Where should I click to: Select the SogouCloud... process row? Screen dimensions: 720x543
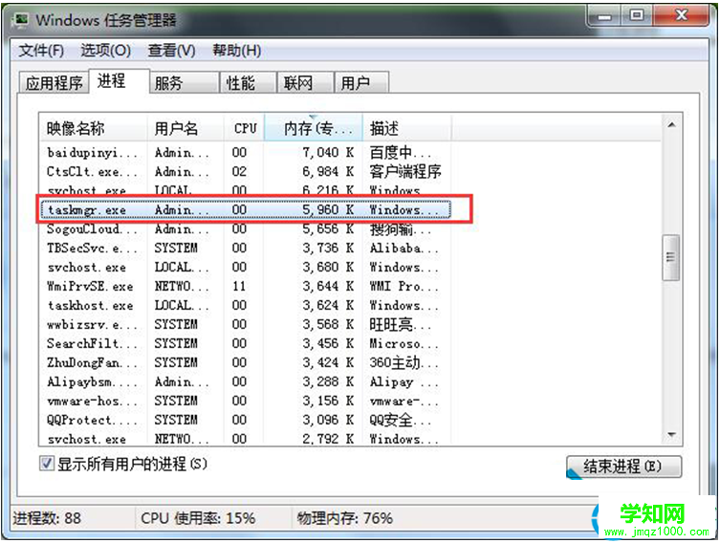click(246, 229)
